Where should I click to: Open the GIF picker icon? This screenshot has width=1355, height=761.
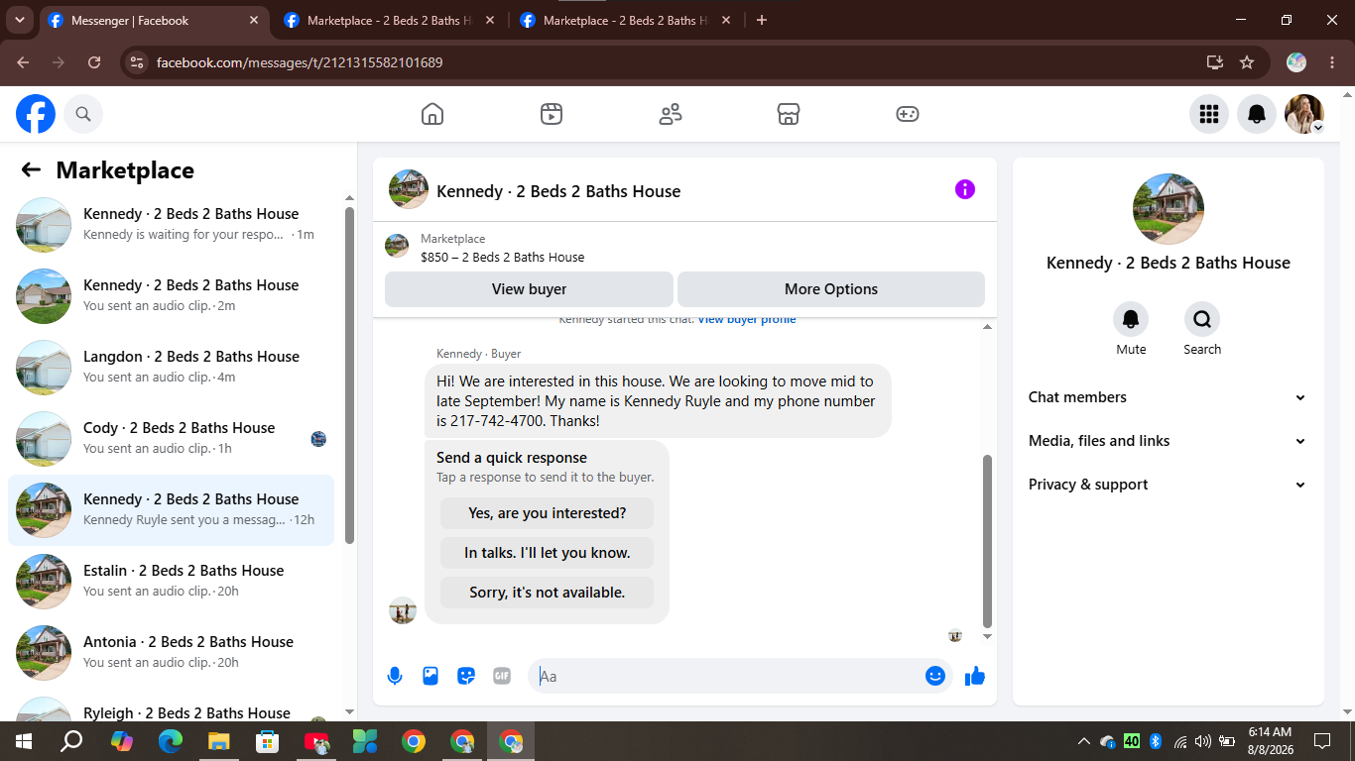[x=502, y=676]
